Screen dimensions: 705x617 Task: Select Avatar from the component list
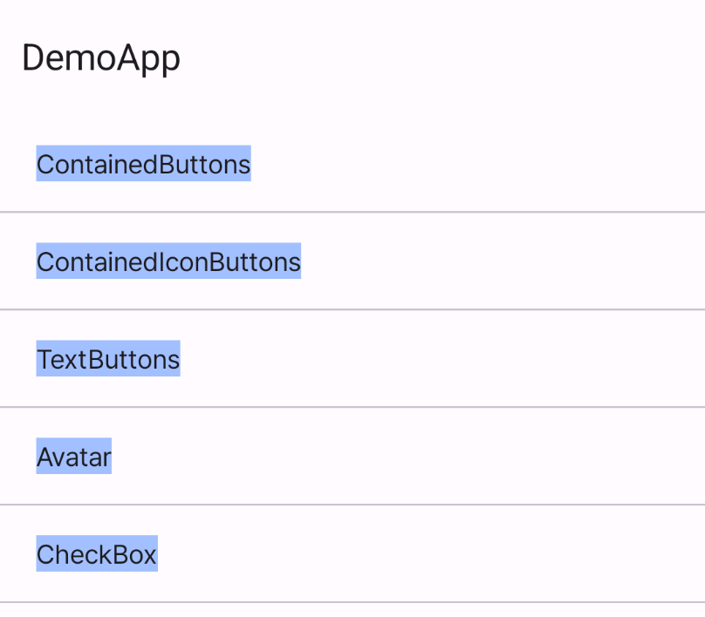(73, 456)
